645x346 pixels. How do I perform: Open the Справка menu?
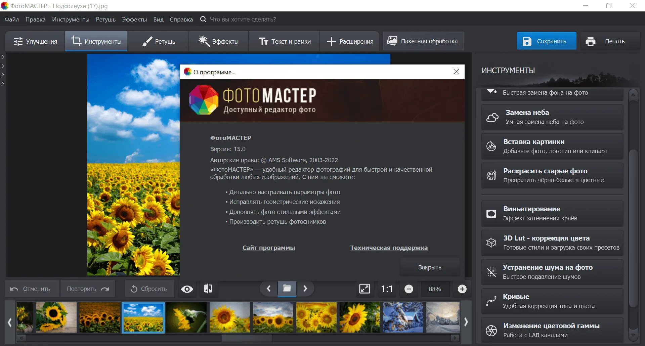tap(181, 19)
